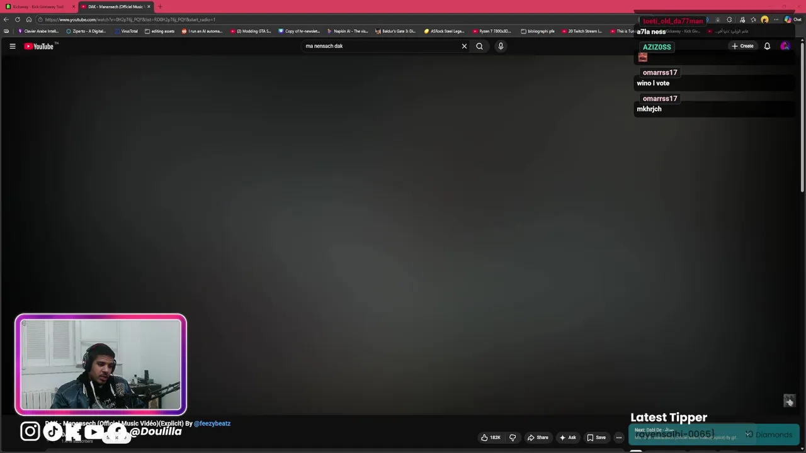View site information lock icon
This screenshot has width=806, height=453.
(39, 20)
